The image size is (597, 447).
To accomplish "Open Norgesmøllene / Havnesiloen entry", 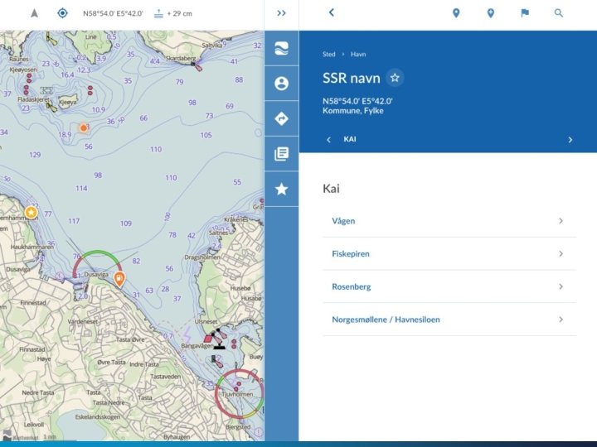I will pos(449,320).
